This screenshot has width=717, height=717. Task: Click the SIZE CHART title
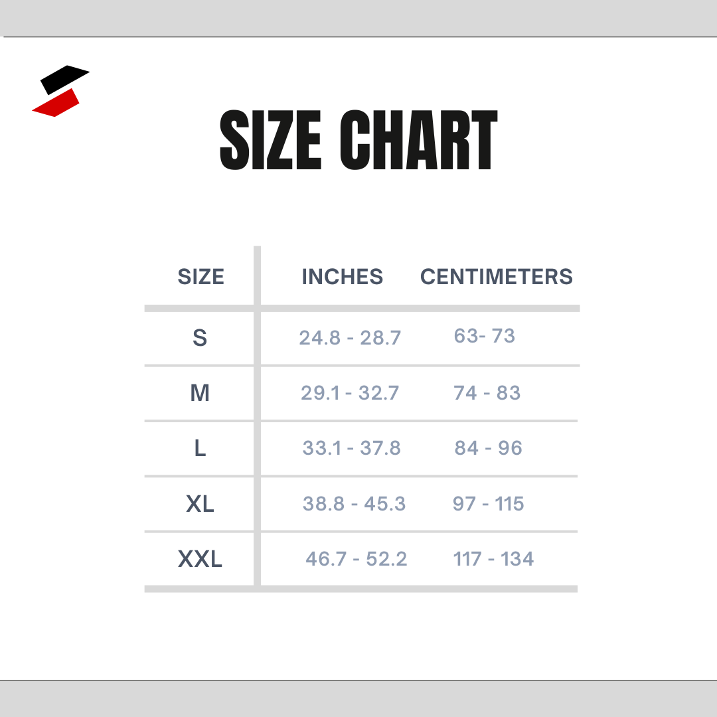(x=358, y=141)
